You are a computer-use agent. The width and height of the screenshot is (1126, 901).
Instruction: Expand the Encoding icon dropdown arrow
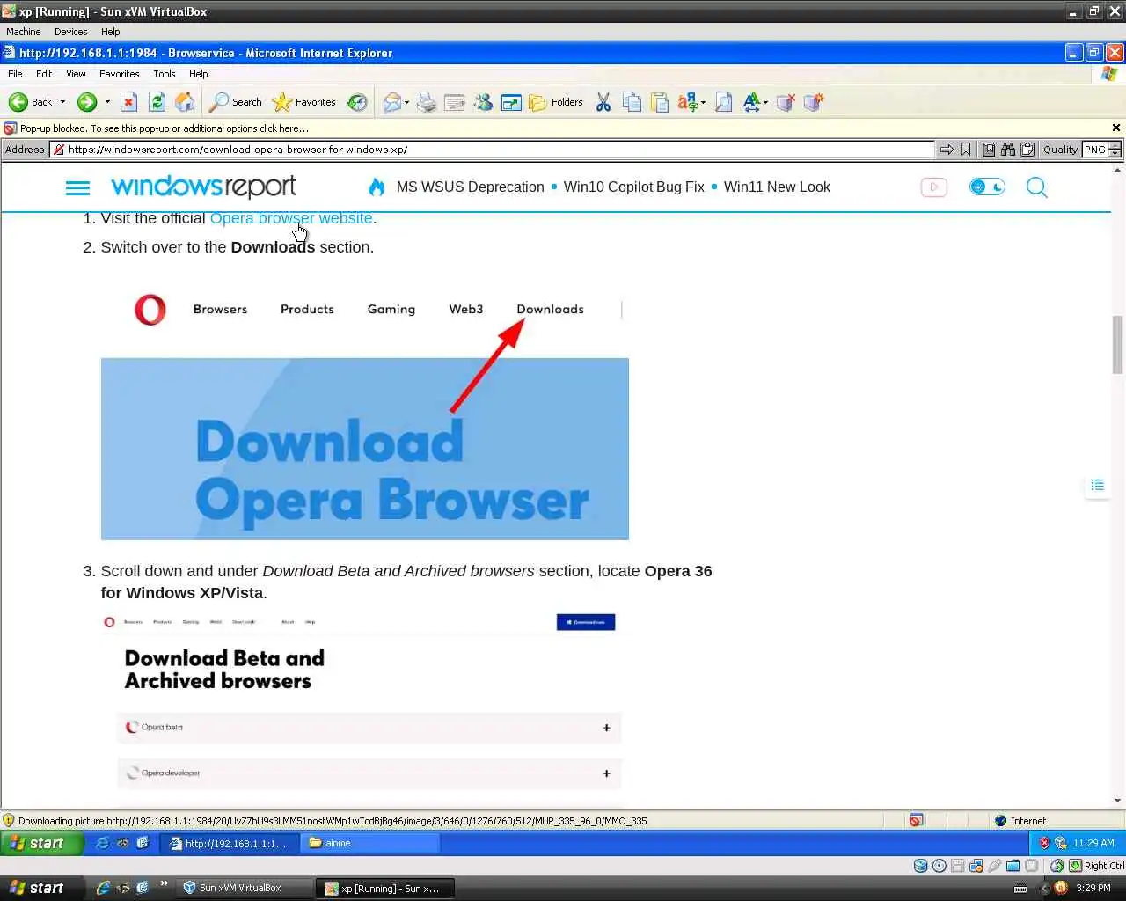click(x=703, y=103)
